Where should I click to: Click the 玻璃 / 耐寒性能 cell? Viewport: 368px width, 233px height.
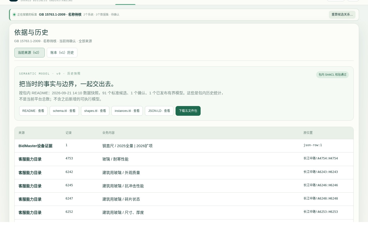pyautogui.click(x=116, y=159)
